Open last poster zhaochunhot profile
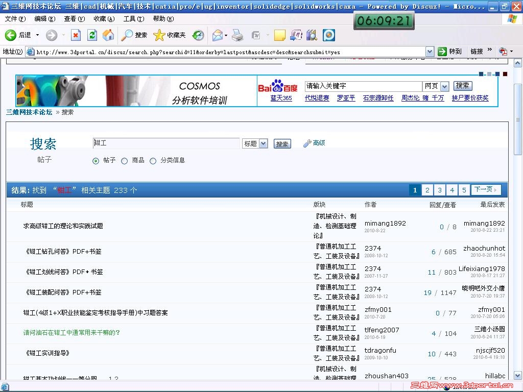This screenshot has height=392, width=523. [x=484, y=248]
